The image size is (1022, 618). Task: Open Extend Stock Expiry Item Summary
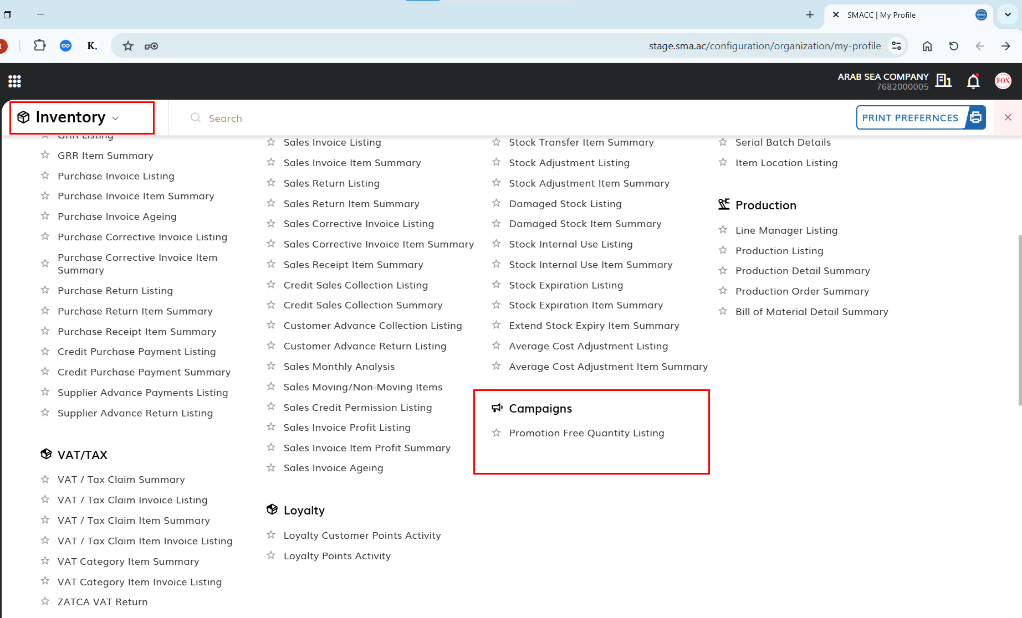pyautogui.click(x=594, y=326)
